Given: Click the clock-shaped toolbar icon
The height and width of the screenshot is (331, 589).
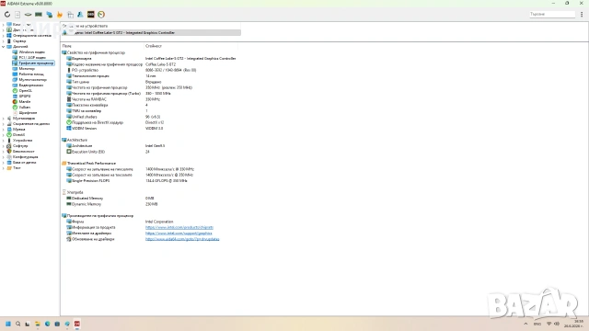Looking at the screenshot, I should 101,15.
